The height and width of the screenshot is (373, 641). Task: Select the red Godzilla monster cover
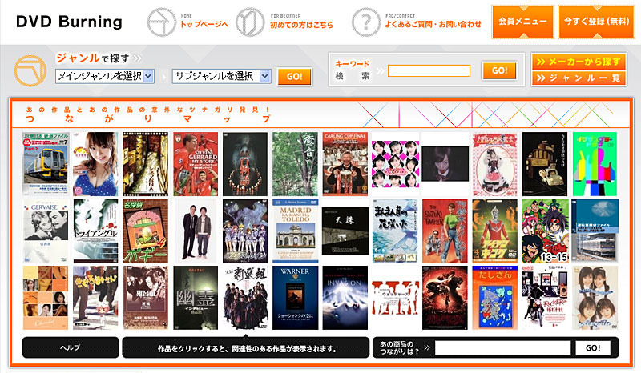click(445, 298)
